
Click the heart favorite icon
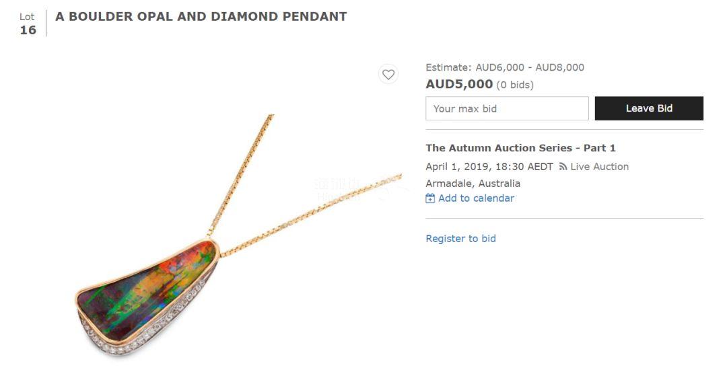coord(388,75)
